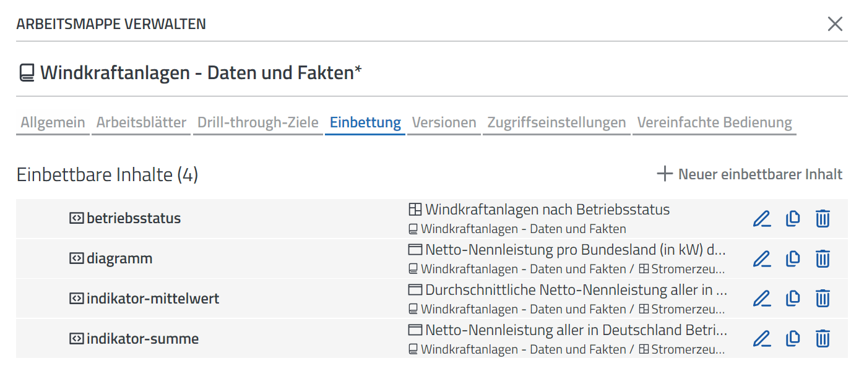864x374 pixels.
Task: Show the Versionen tab
Action: click(444, 122)
